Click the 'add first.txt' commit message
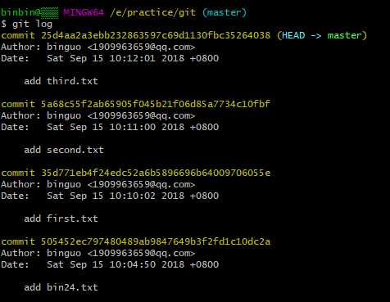Image resolution: width=390 pixels, height=302 pixels. pos(61,219)
